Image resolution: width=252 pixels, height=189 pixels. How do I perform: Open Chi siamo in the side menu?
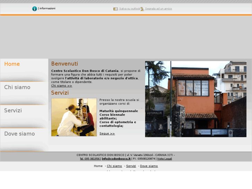(x=17, y=87)
